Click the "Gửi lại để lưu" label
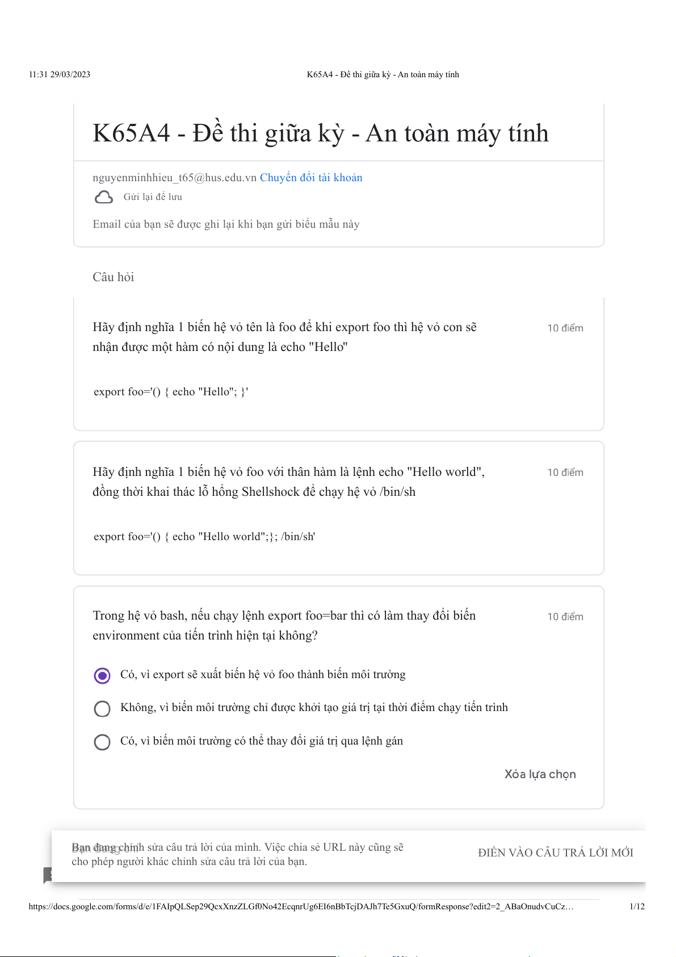Viewport: 676px width, 957px height. [x=153, y=197]
